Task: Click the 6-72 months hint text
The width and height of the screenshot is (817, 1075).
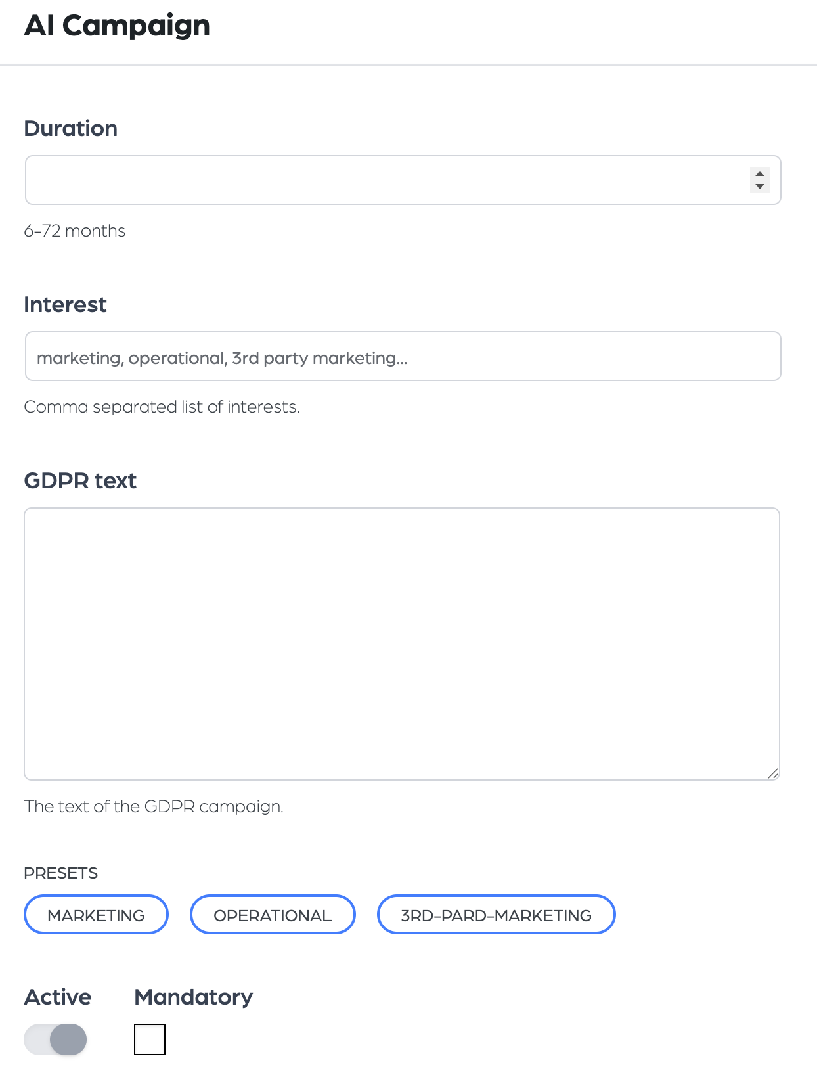Action: 74,231
